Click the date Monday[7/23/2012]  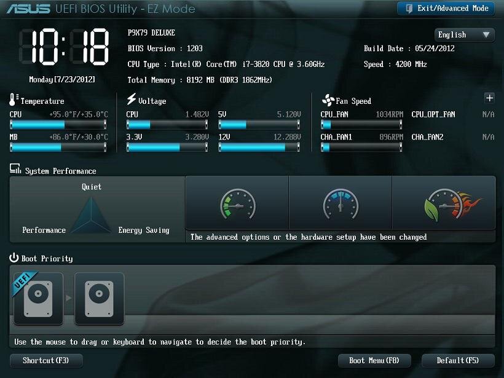(62, 79)
